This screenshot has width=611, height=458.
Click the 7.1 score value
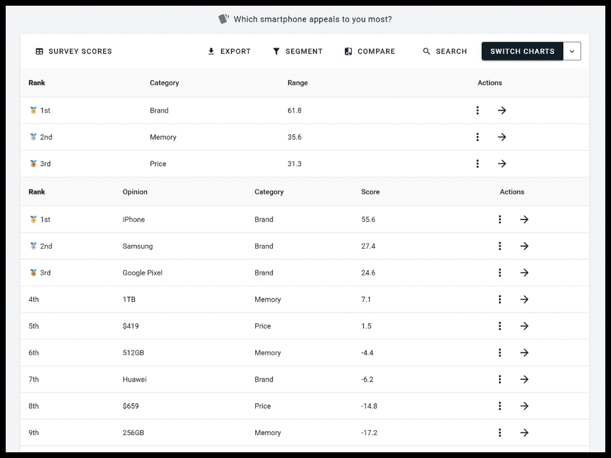tap(366, 300)
